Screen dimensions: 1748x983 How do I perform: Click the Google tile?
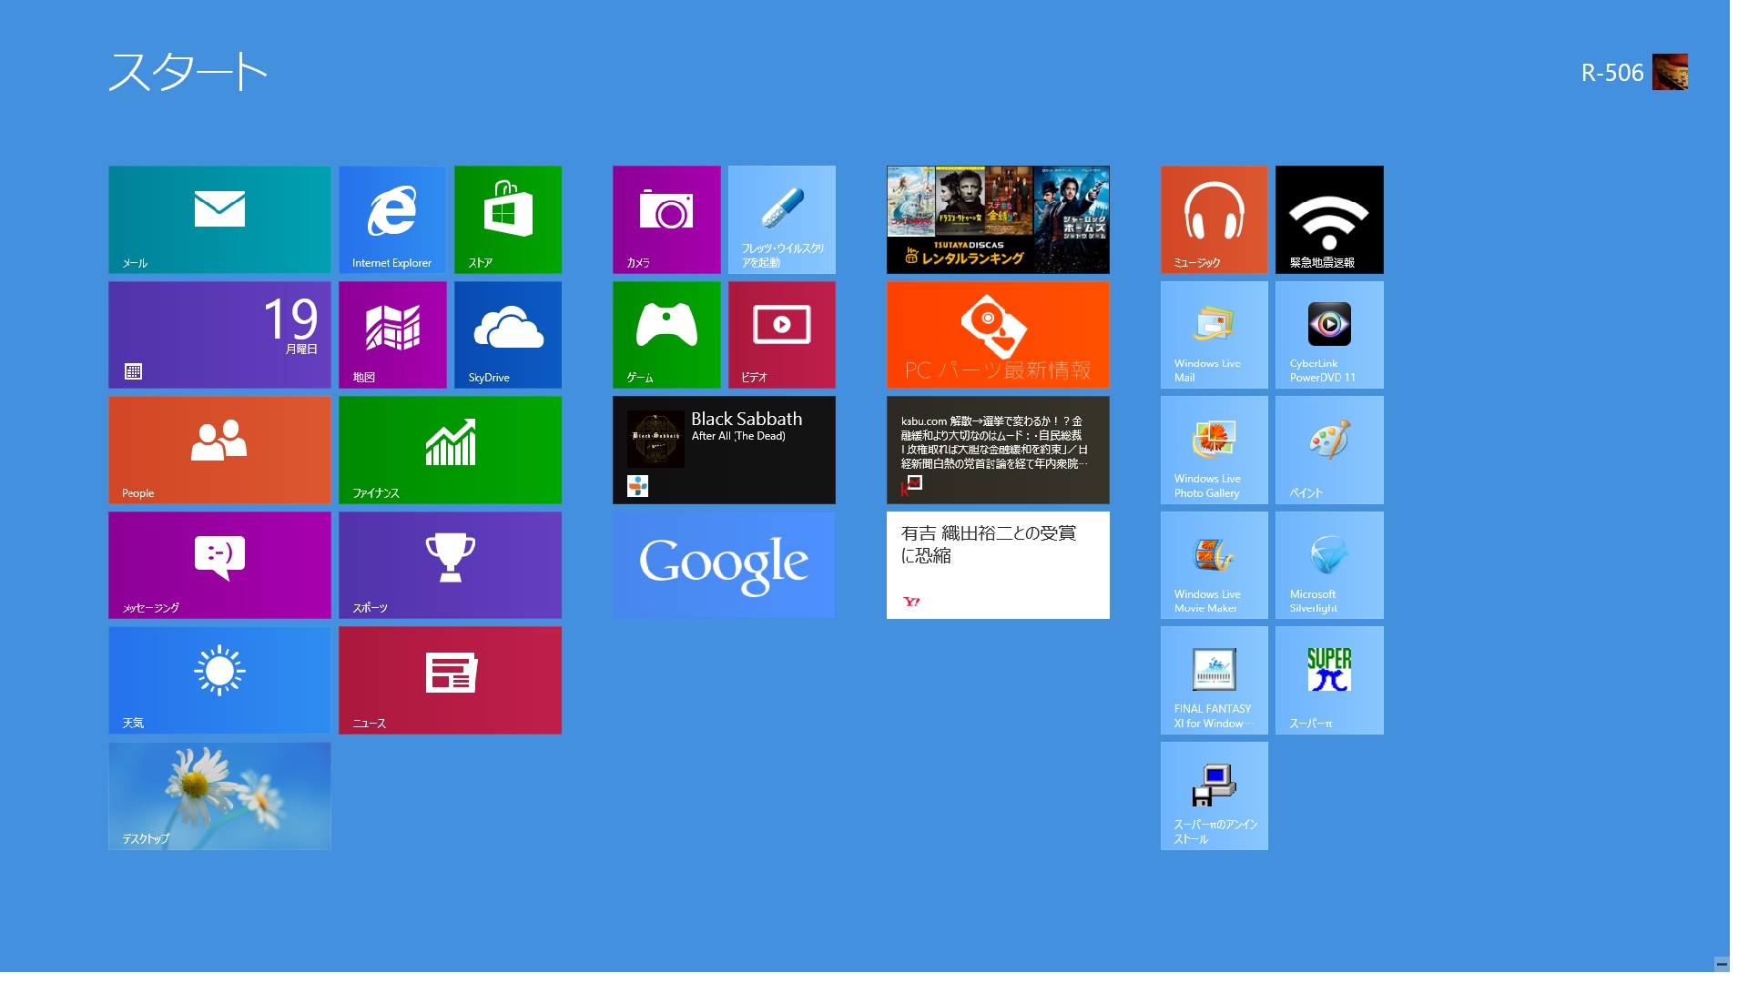[x=724, y=565]
